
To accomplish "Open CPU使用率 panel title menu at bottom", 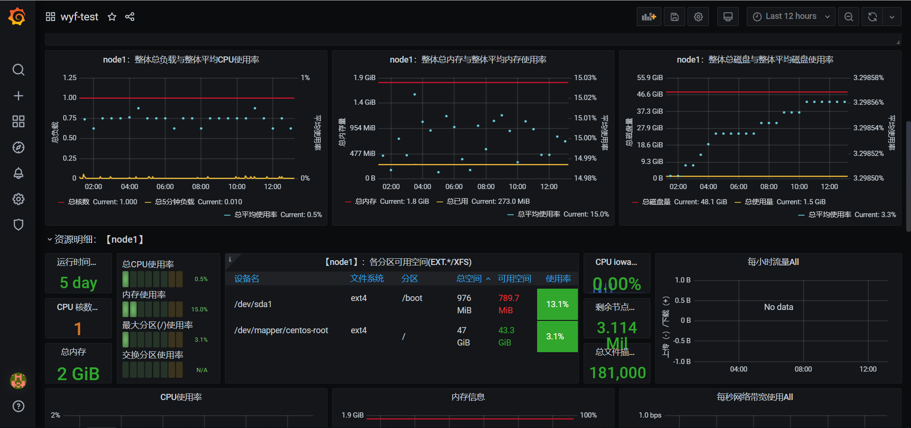I will (x=181, y=397).
